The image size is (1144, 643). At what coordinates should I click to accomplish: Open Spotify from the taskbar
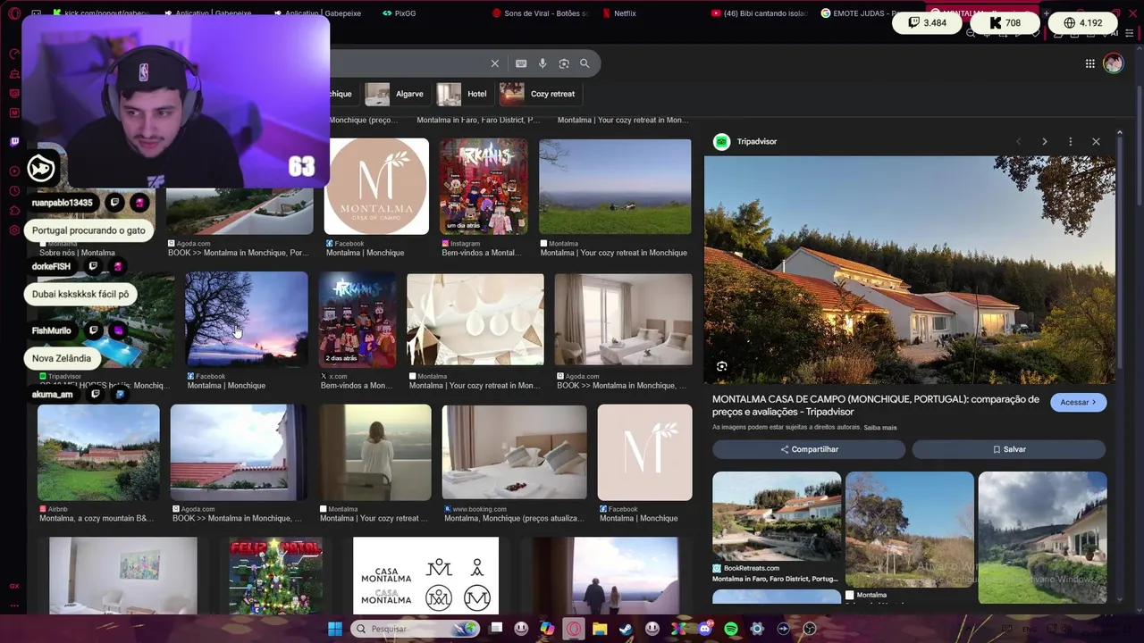point(731,629)
